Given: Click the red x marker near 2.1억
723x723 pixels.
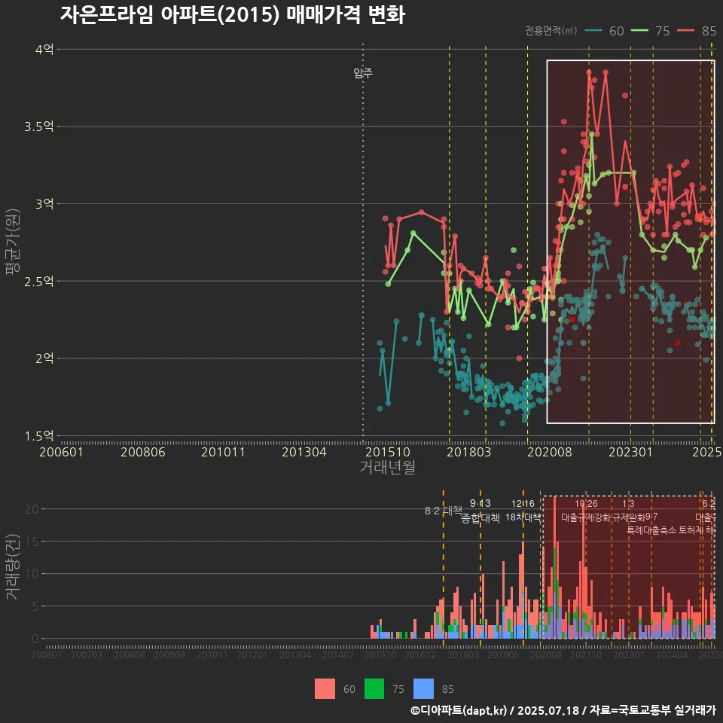Looking at the screenshot, I should click(678, 343).
